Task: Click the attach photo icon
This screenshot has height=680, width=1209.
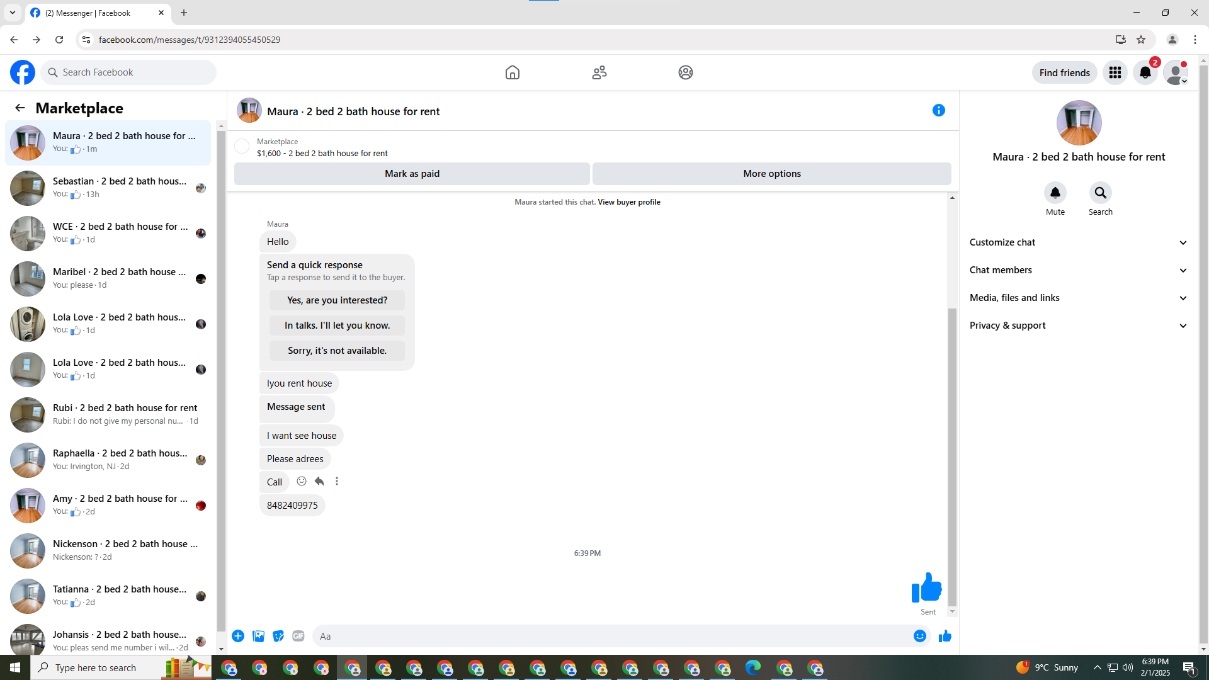Action: pyautogui.click(x=258, y=636)
